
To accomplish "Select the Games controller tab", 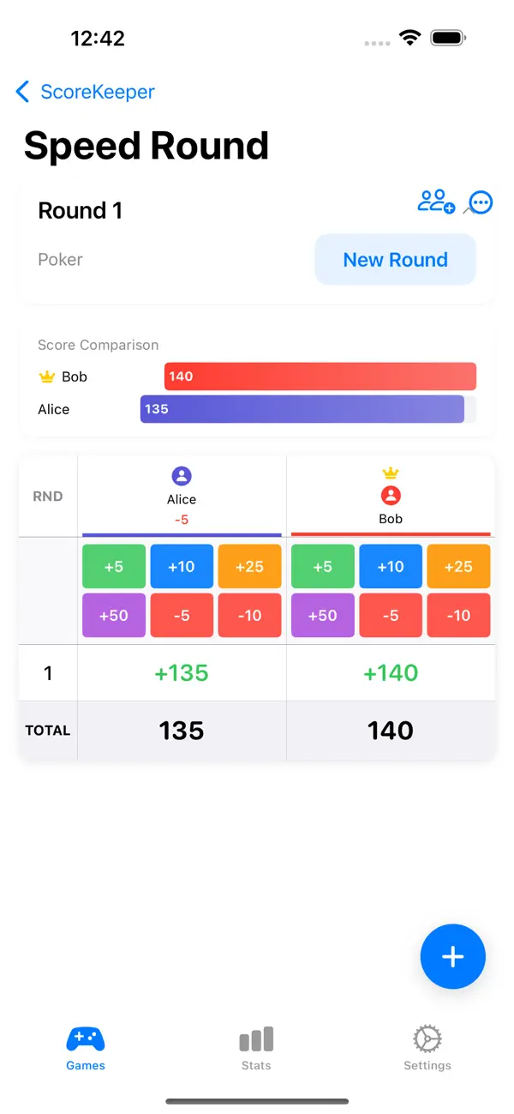I will pyautogui.click(x=86, y=1049).
